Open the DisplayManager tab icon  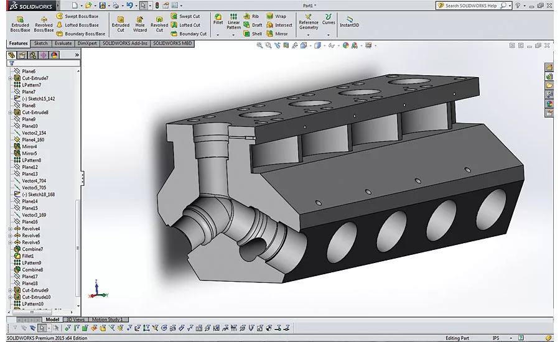(54, 55)
